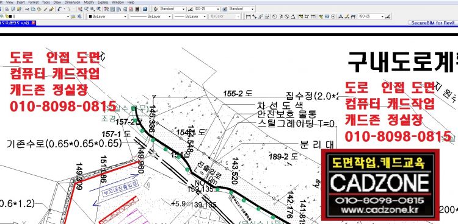Open the Draw menu

tap(57, 2)
